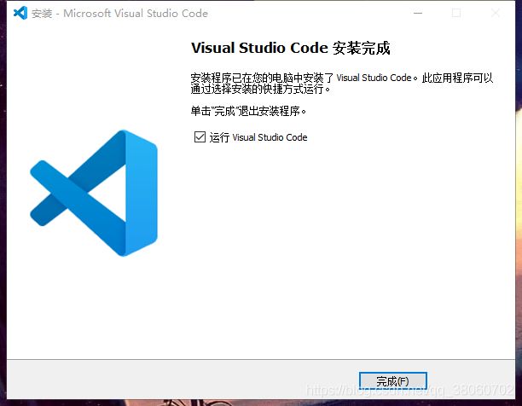Click the large Visual Studio Code logo
The height and width of the screenshot is (406, 522).
coord(94,193)
